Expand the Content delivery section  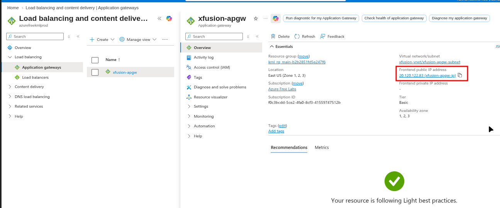pos(10,87)
